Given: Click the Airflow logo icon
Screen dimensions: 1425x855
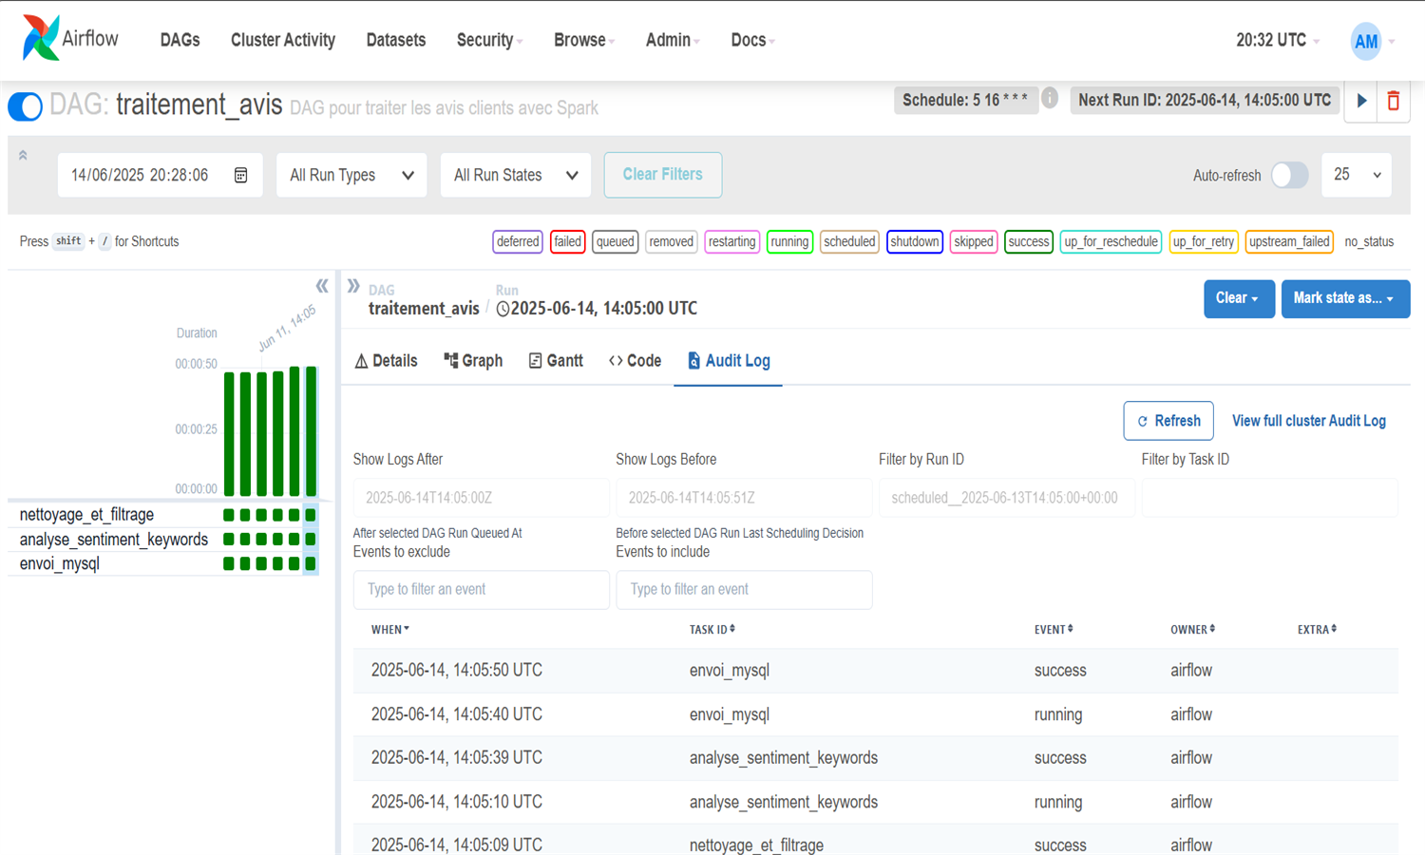Looking at the screenshot, I should point(41,39).
